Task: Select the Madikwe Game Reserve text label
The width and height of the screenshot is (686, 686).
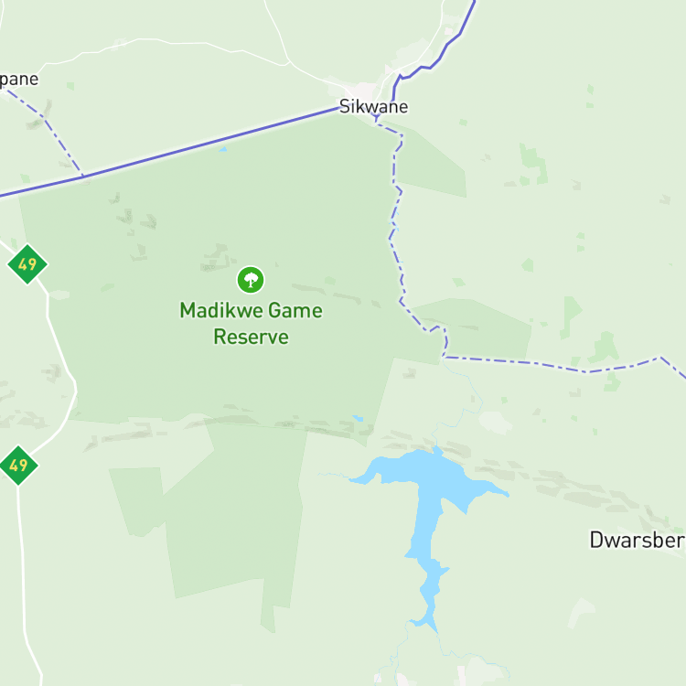Action: [x=252, y=323]
